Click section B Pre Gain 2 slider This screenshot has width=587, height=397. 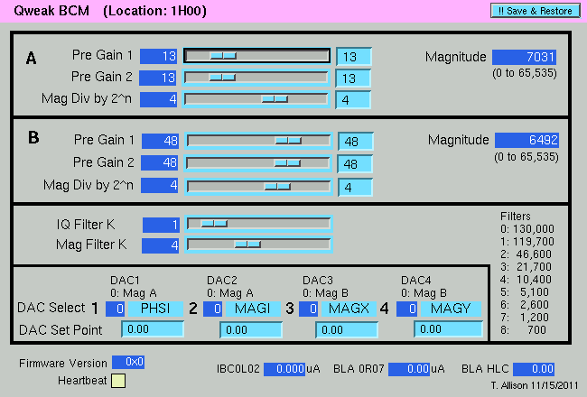click(x=258, y=163)
